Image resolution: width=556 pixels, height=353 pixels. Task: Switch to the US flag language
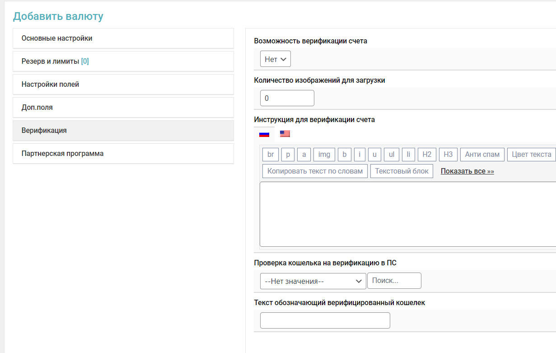pyautogui.click(x=285, y=134)
